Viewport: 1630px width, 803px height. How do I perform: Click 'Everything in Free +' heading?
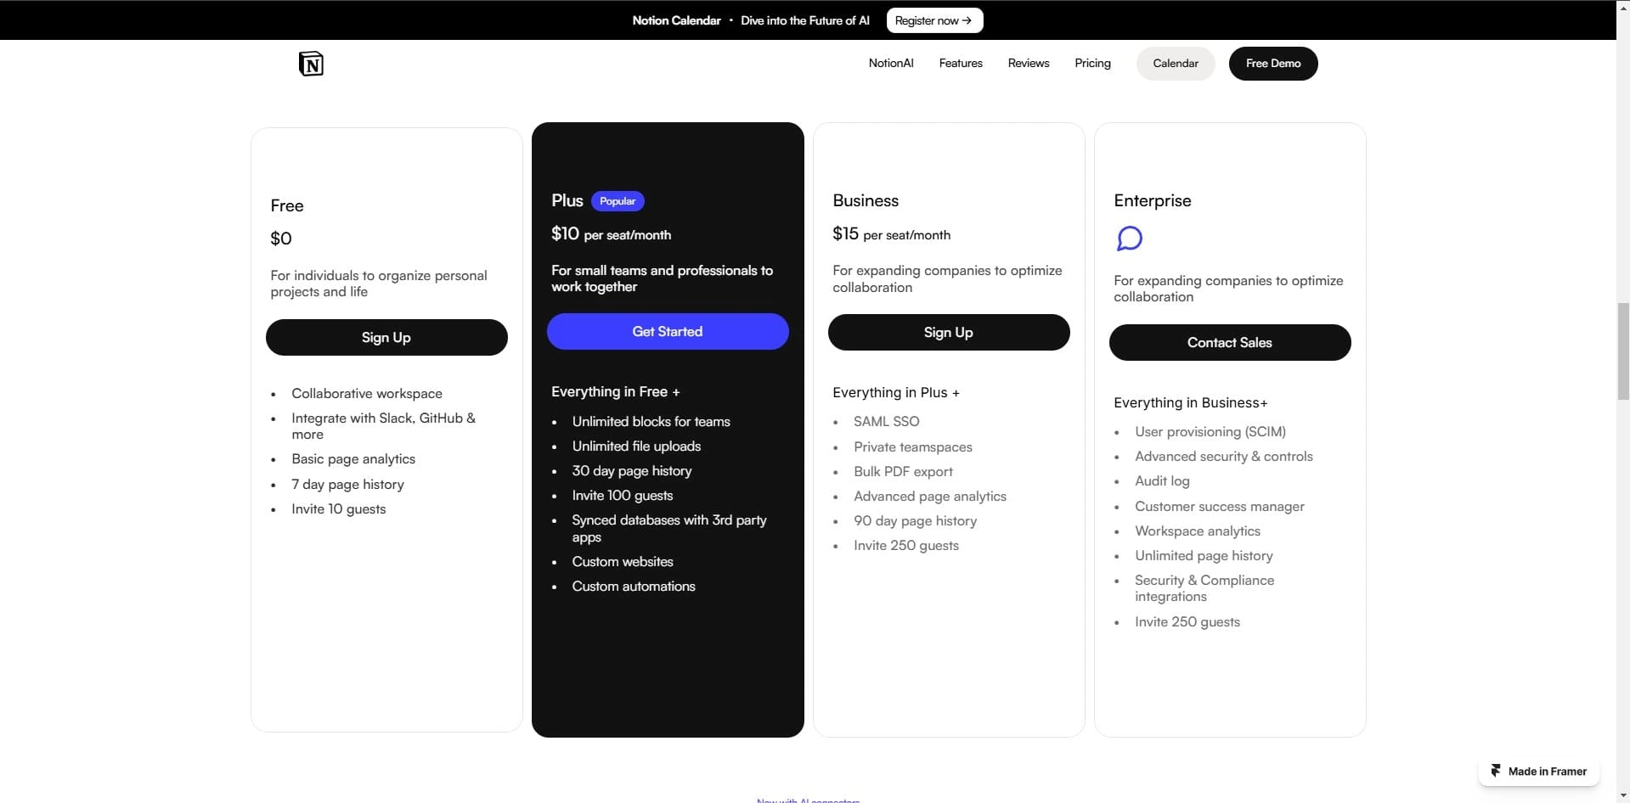pos(616,391)
